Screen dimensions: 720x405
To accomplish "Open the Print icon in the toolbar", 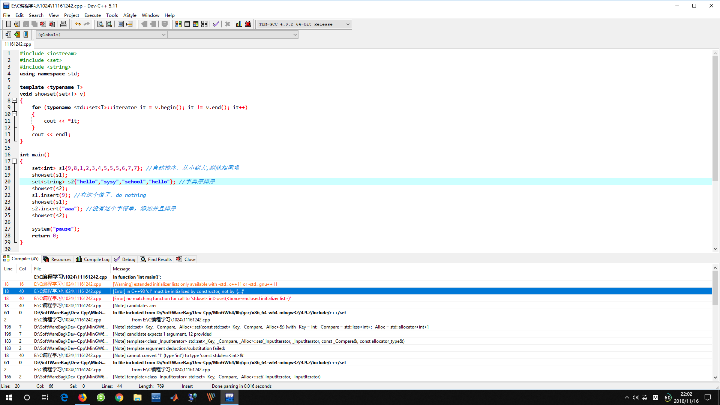I will click(63, 24).
